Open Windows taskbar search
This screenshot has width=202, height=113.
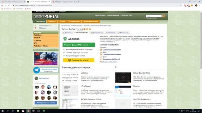pyautogui.click(x=8, y=111)
